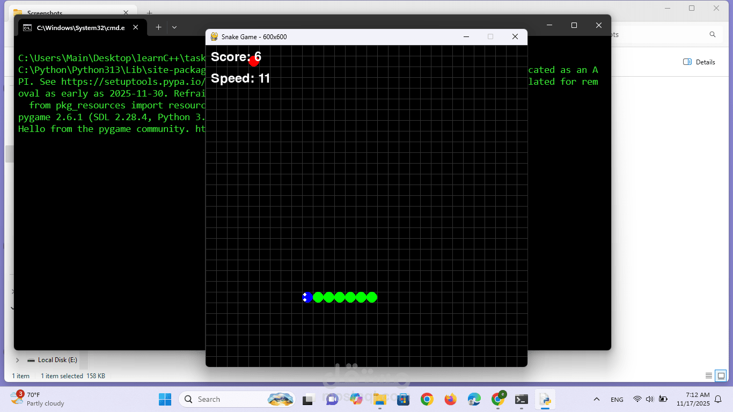The height and width of the screenshot is (412, 733).
Task: Open File Explorer from the taskbar
Action: coord(380,399)
